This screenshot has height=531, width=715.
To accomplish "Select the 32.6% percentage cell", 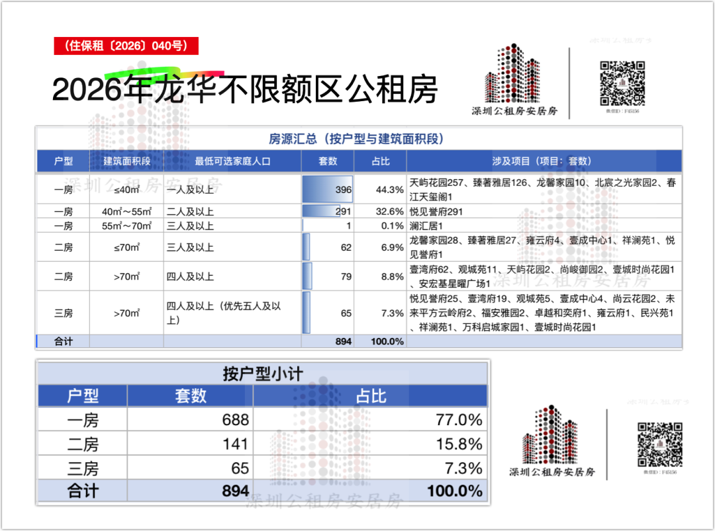I will 380,212.
